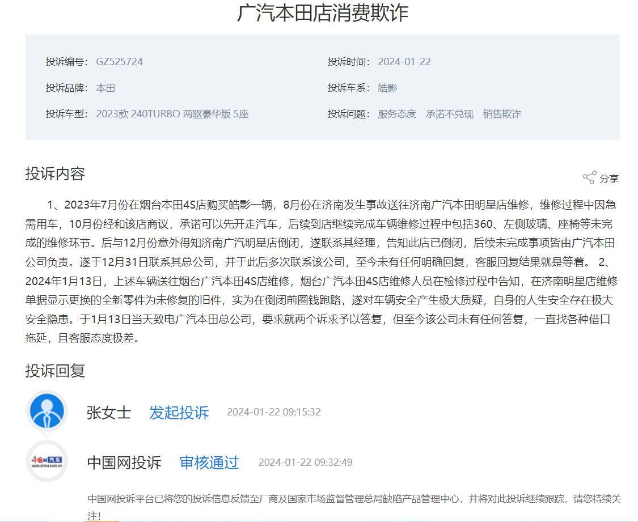Screen dimensions: 638x522
Task: Click the 投诉车型 label
Action: (67, 114)
